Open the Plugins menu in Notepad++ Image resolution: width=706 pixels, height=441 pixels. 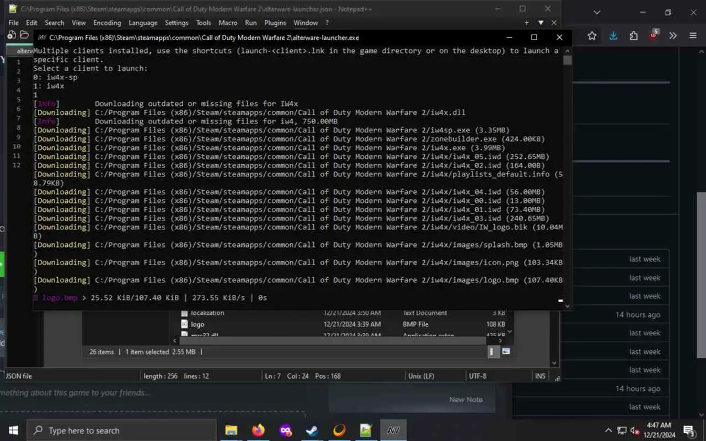(x=275, y=23)
